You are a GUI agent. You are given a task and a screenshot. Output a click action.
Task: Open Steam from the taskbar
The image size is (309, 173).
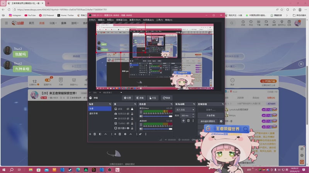(70, 170)
